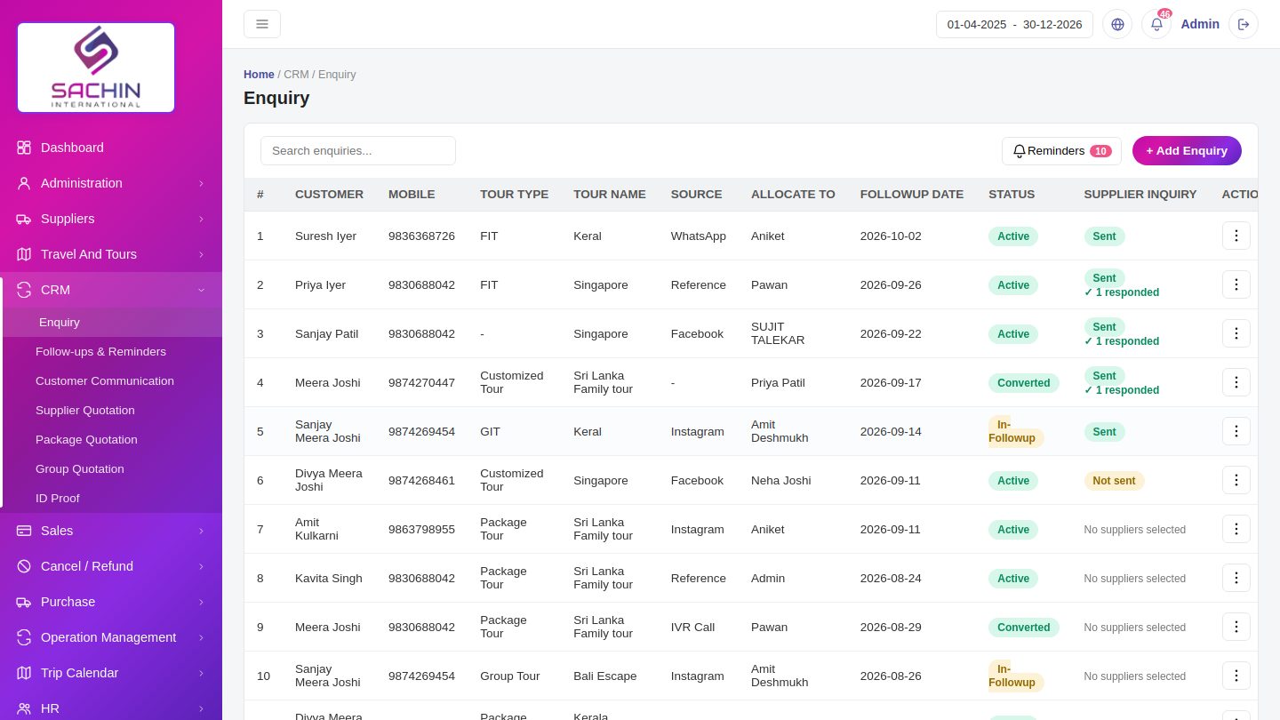Click the CRM sidebar icon

[24, 290]
